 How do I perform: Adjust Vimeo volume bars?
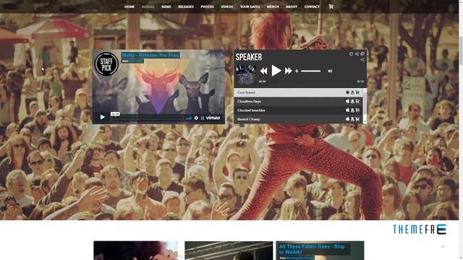pyautogui.click(x=189, y=118)
